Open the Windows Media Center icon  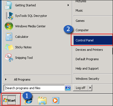pyautogui.click(x=9, y=26)
